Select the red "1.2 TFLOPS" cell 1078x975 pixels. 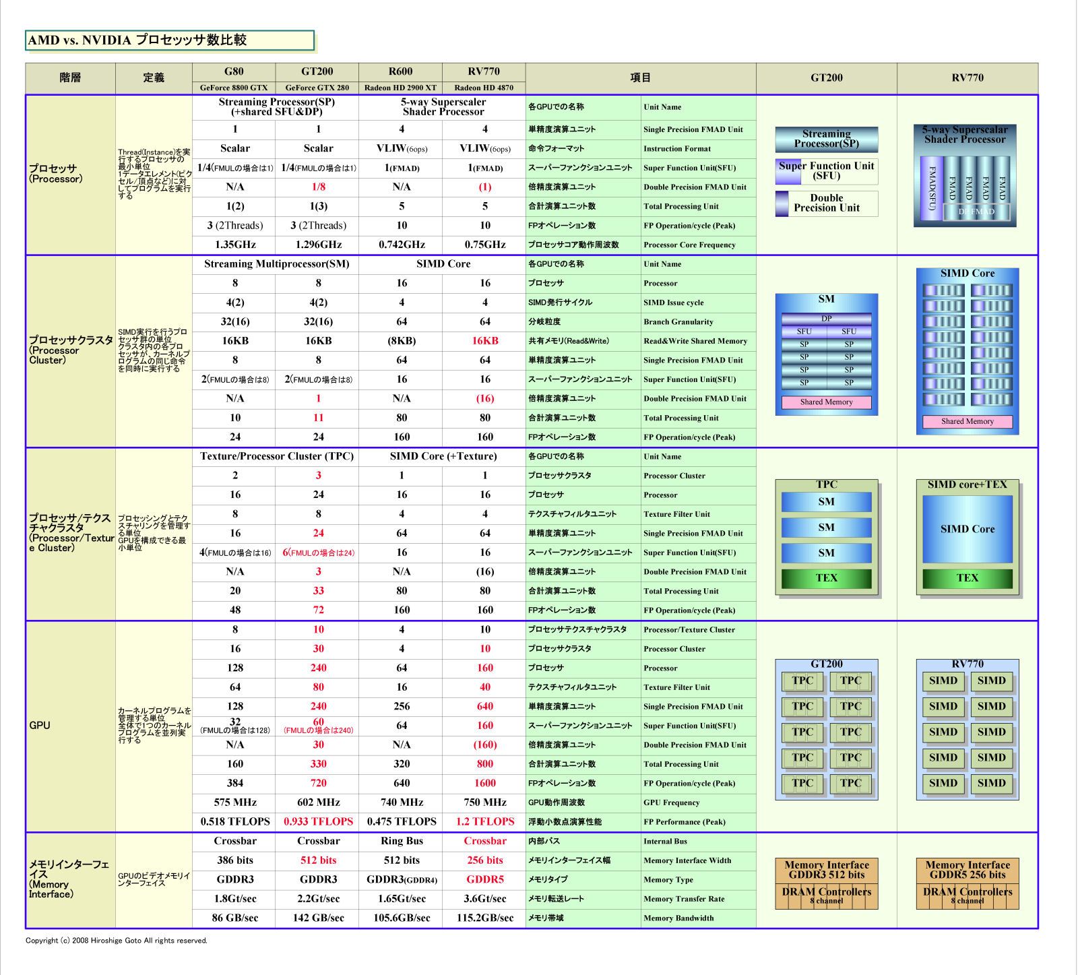485,822
